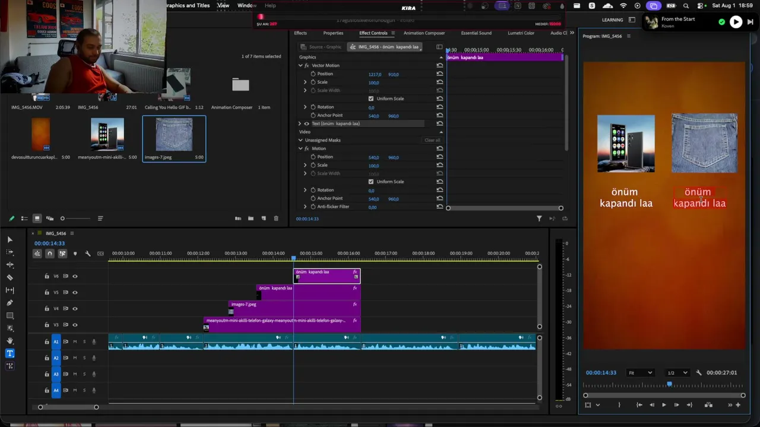The width and height of the screenshot is (760, 427).
Task: Open the Program Monitor button editor plus
Action: [x=738, y=405]
